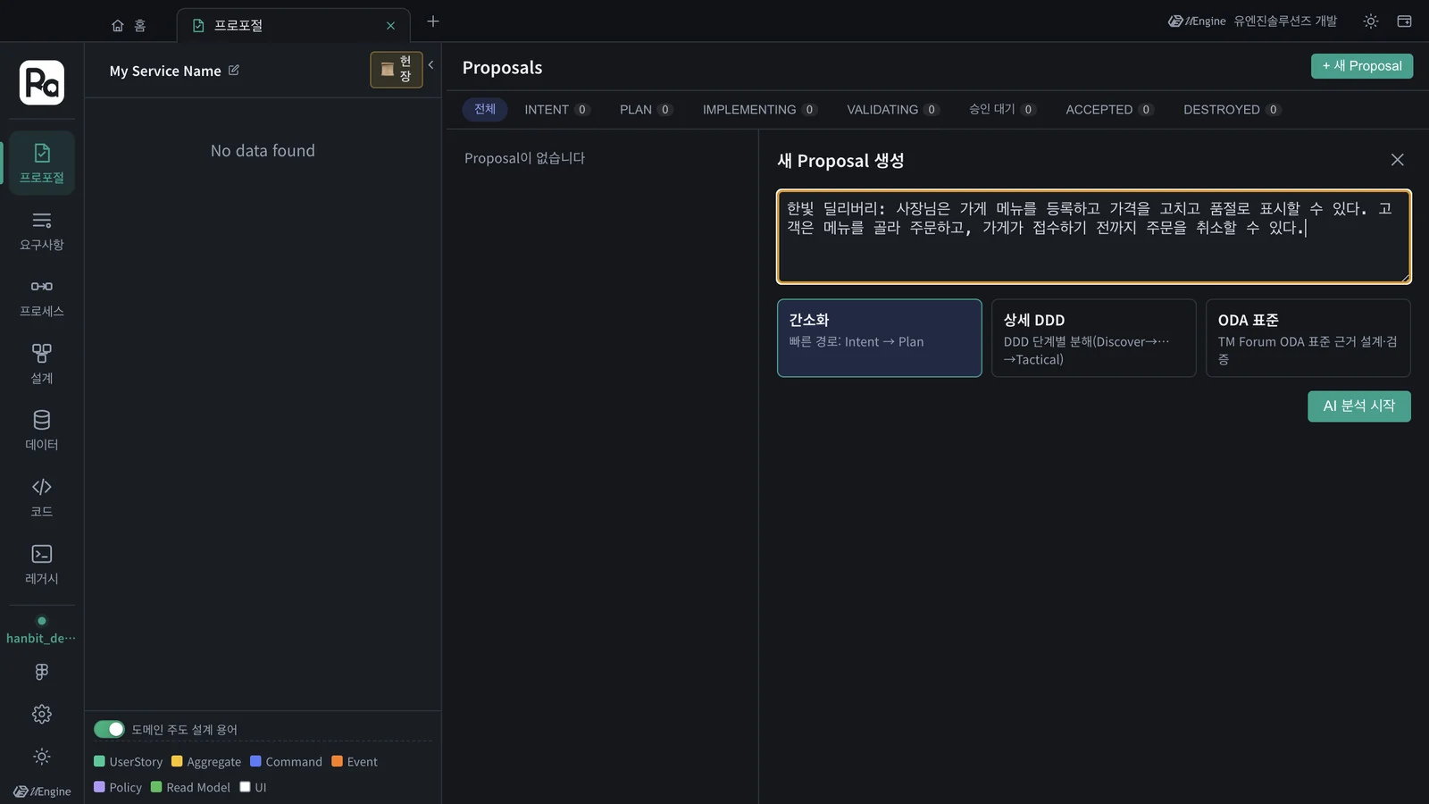Image resolution: width=1429 pixels, height=804 pixels.
Task: Open the 프로포절 sidebar section
Action: [41, 163]
